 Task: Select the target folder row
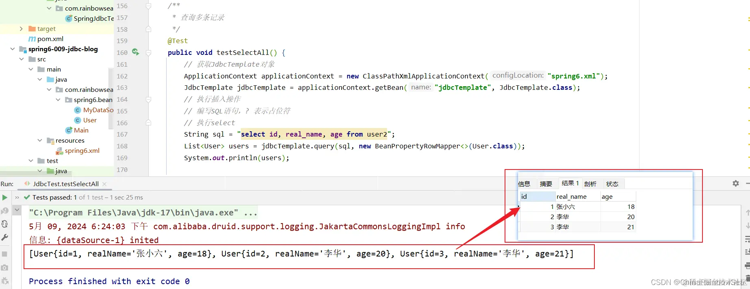point(57,29)
